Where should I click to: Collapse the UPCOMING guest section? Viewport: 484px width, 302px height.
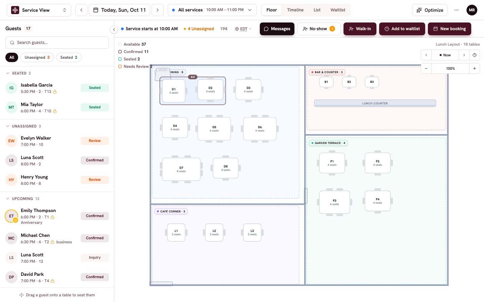[x=23, y=199]
